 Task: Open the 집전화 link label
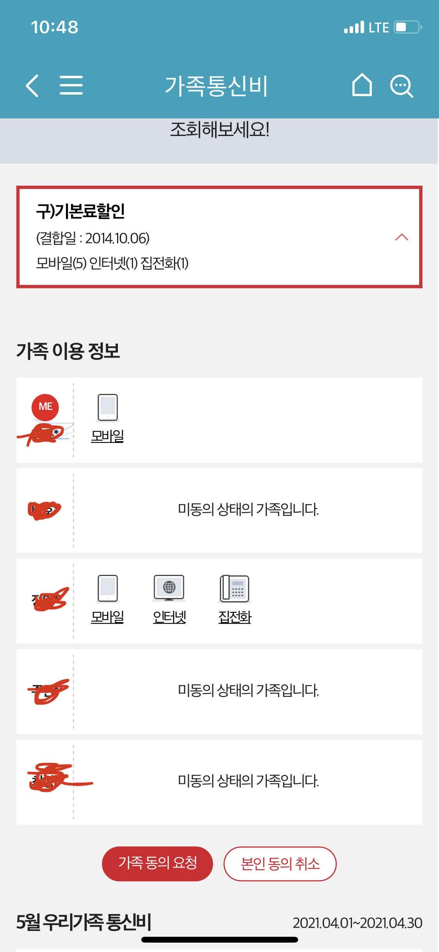pos(235,617)
